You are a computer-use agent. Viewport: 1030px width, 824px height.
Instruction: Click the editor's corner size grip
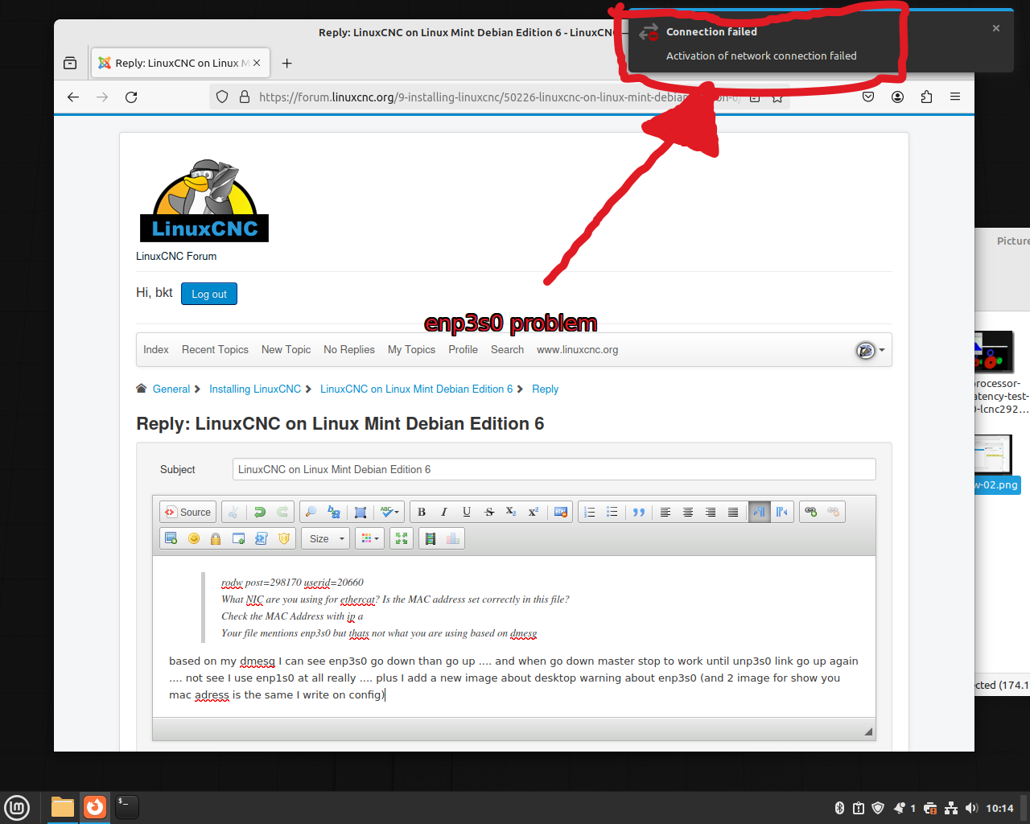pos(868,731)
